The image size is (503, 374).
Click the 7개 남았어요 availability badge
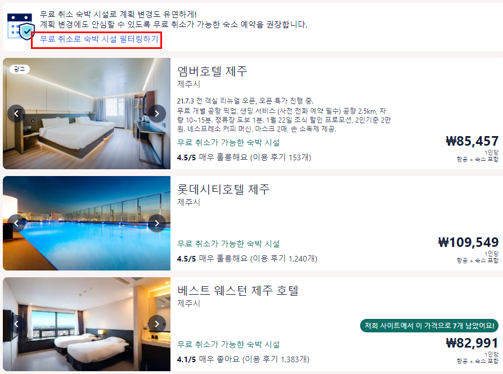click(x=429, y=326)
